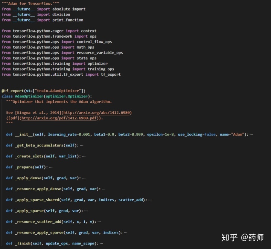Image resolution: width=271 pixels, height=249 pixels.
Task: Click print_function import name
Action: (x=68, y=20)
